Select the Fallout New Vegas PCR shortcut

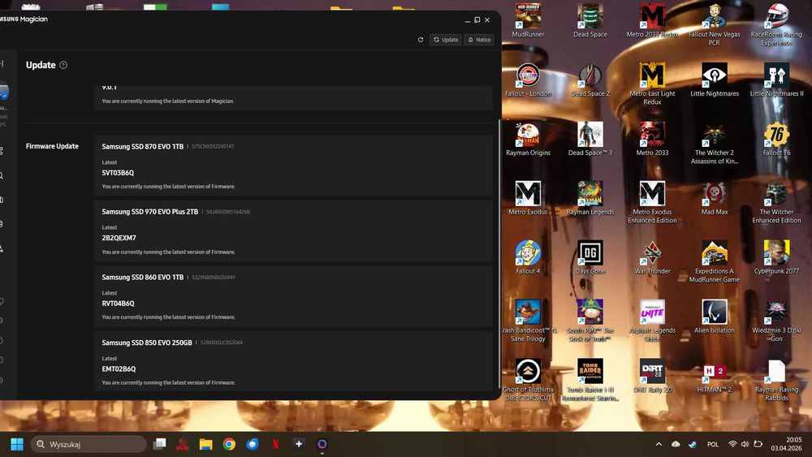[x=714, y=24]
